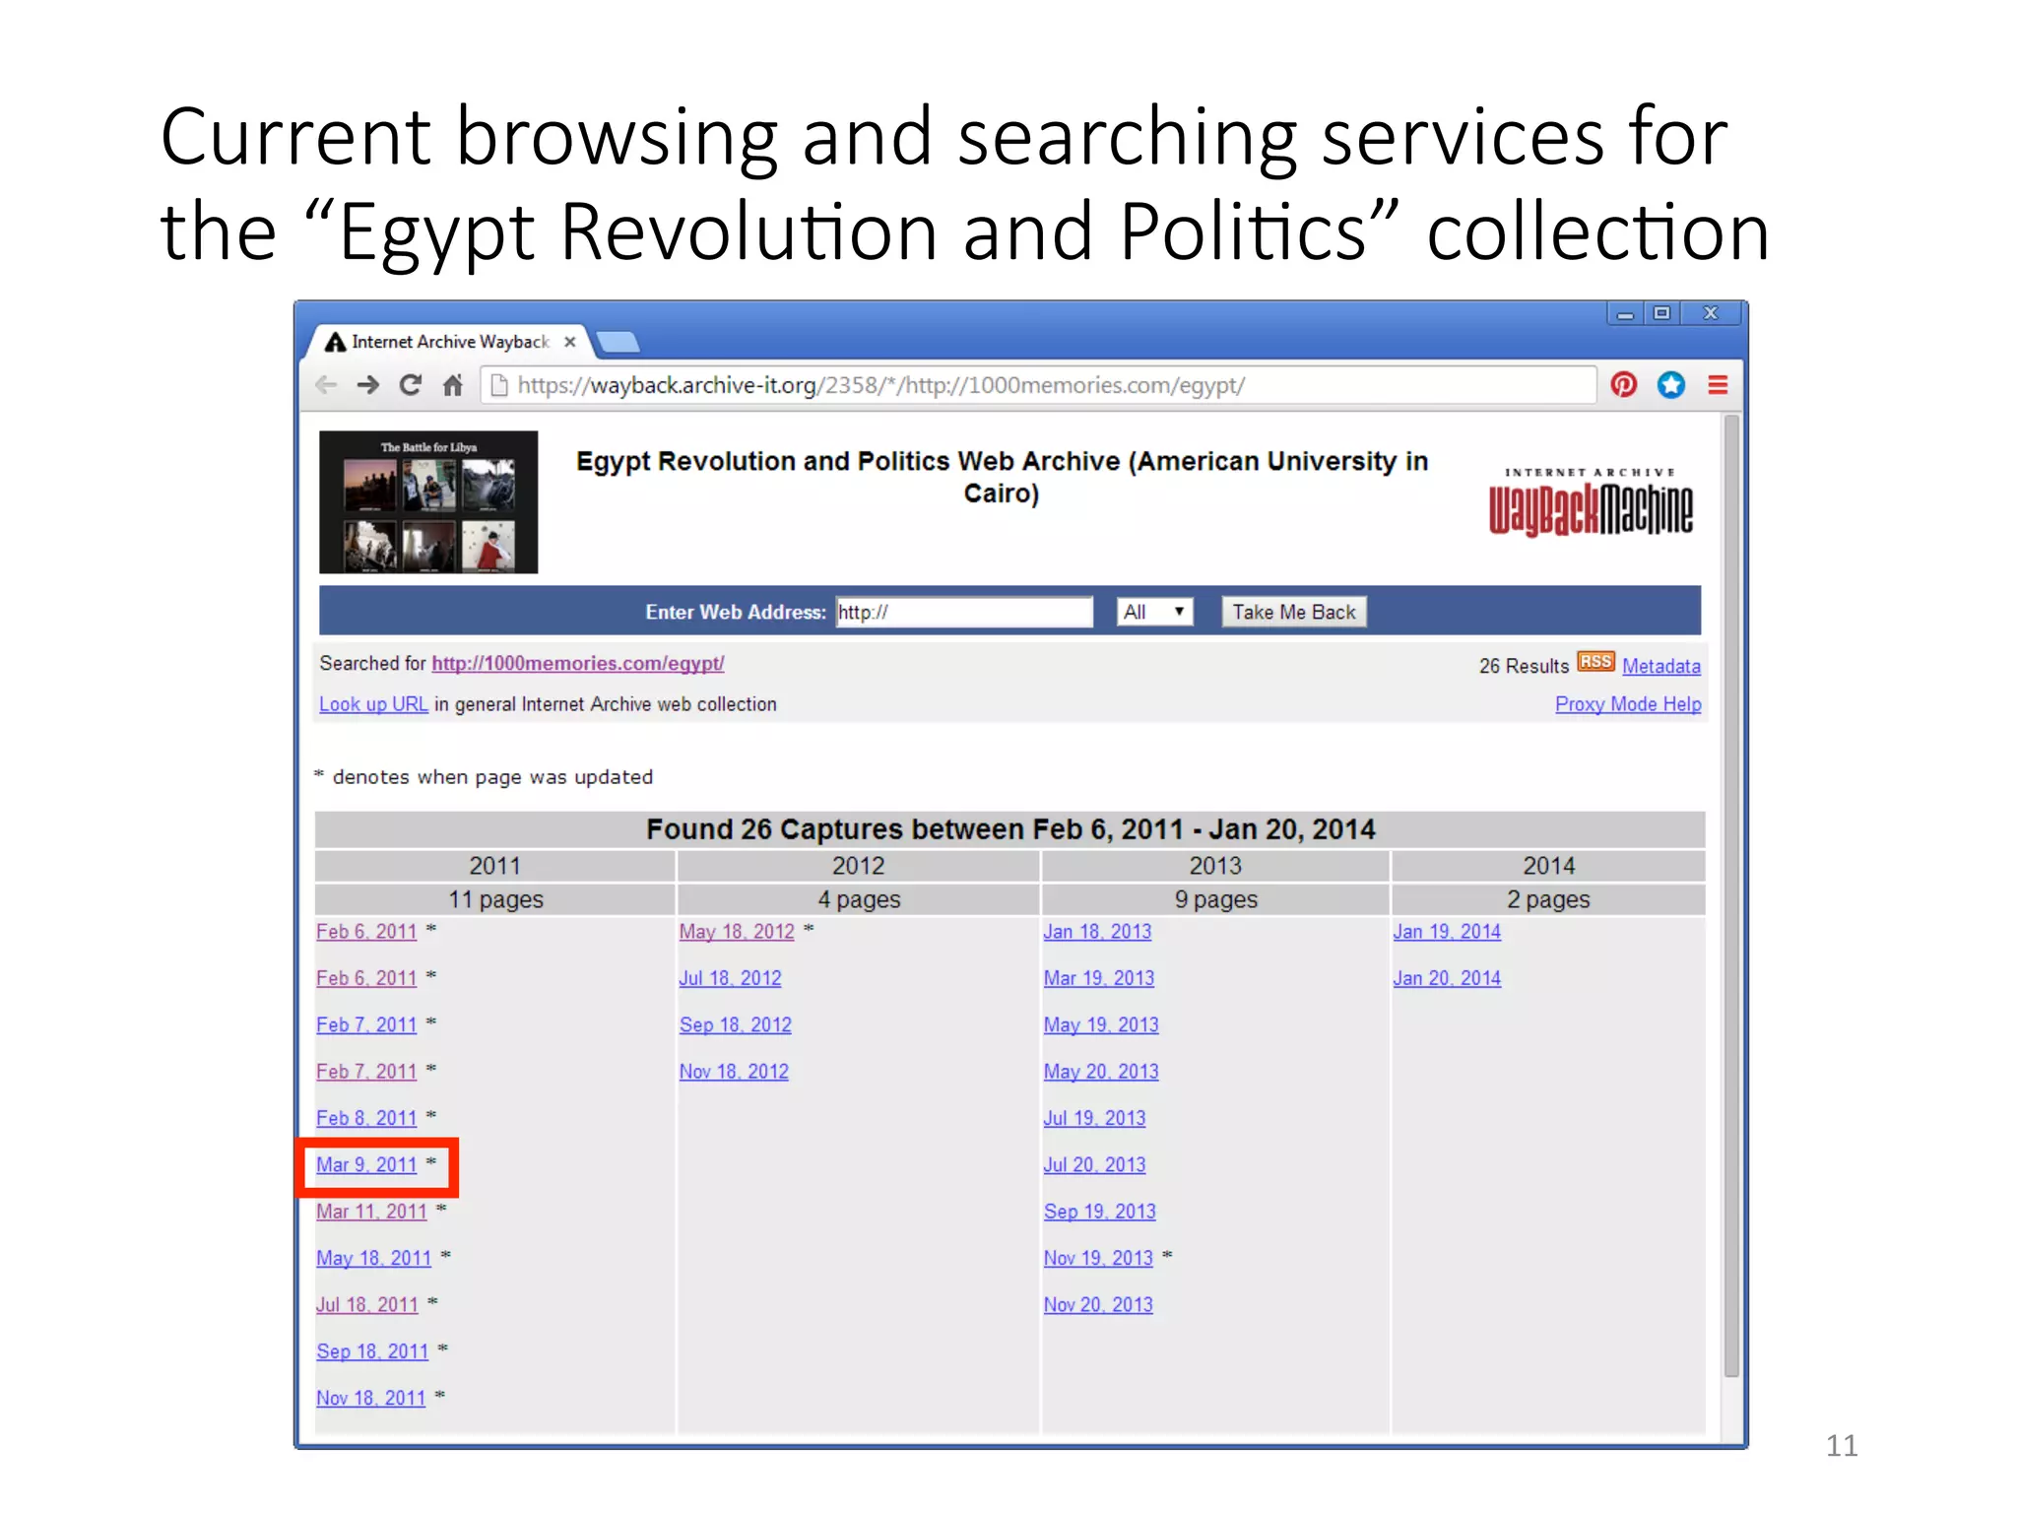Image resolution: width=2017 pixels, height=1513 pixels.
Task: Open the All dropdown
Action: click(1154, 612)
